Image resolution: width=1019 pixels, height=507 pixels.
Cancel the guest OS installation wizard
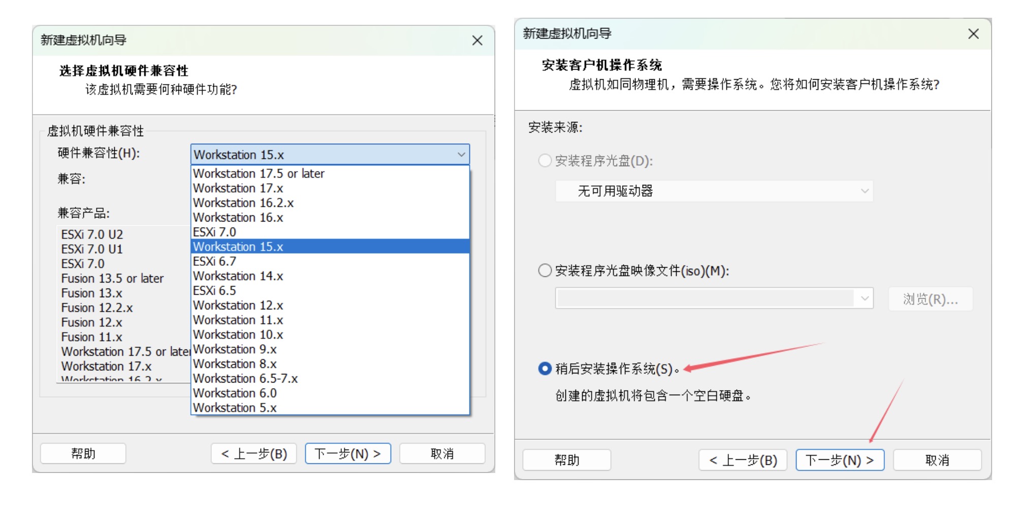(937, 460)
